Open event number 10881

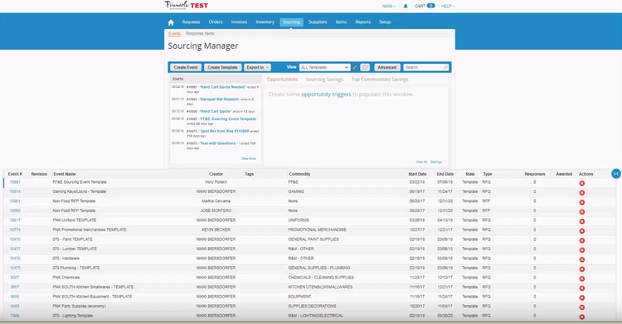[15, 182]
